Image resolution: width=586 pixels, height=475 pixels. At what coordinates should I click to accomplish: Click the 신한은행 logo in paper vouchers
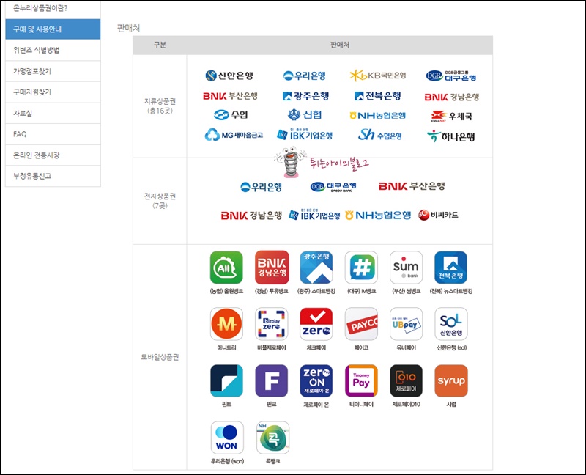point(229,76)
